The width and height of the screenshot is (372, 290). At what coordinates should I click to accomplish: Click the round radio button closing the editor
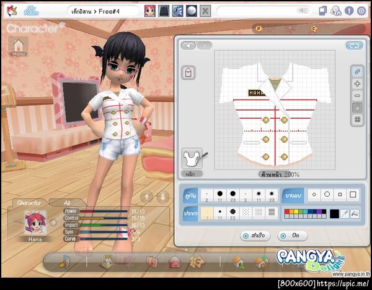tap(283, 236)
